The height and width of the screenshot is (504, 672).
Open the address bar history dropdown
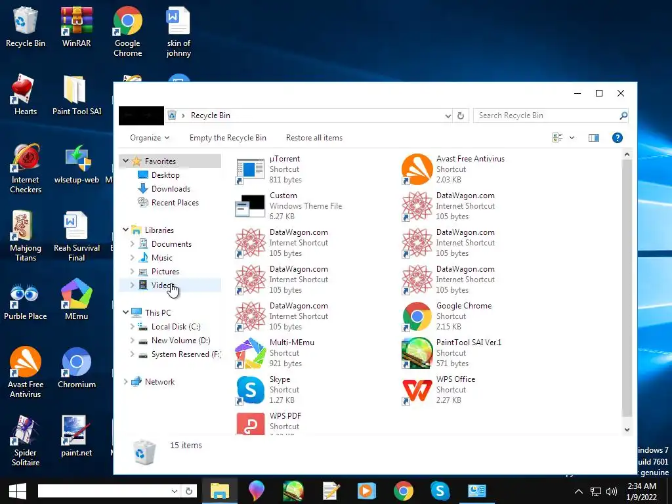(448, 115)
